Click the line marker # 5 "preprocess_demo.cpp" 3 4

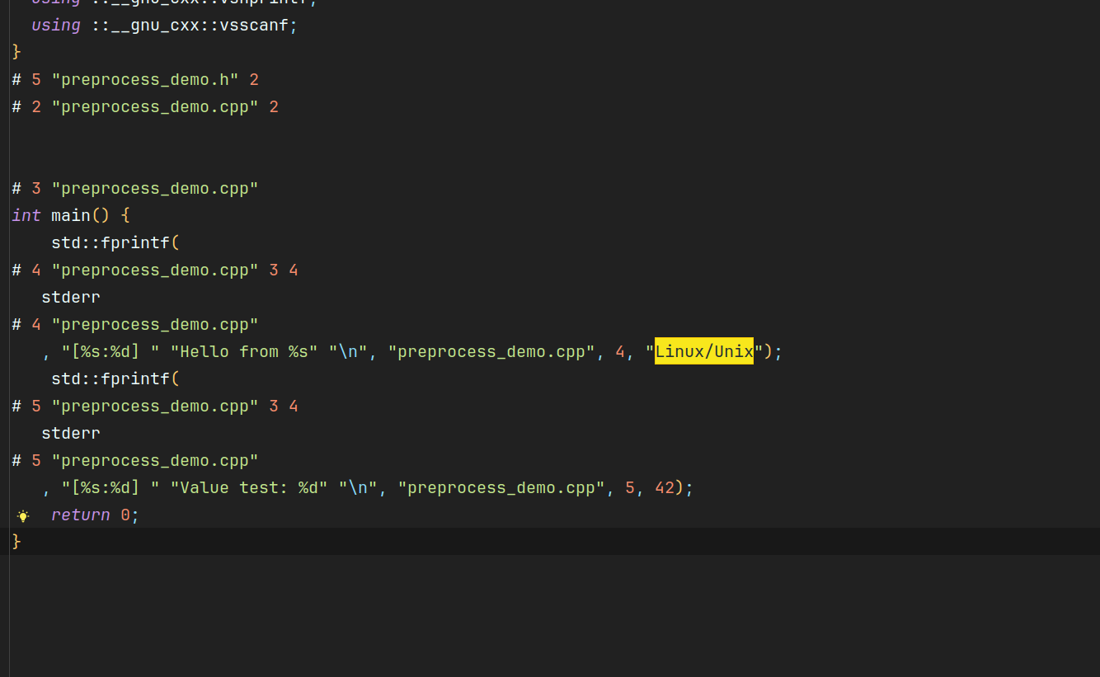coord(155,407)
